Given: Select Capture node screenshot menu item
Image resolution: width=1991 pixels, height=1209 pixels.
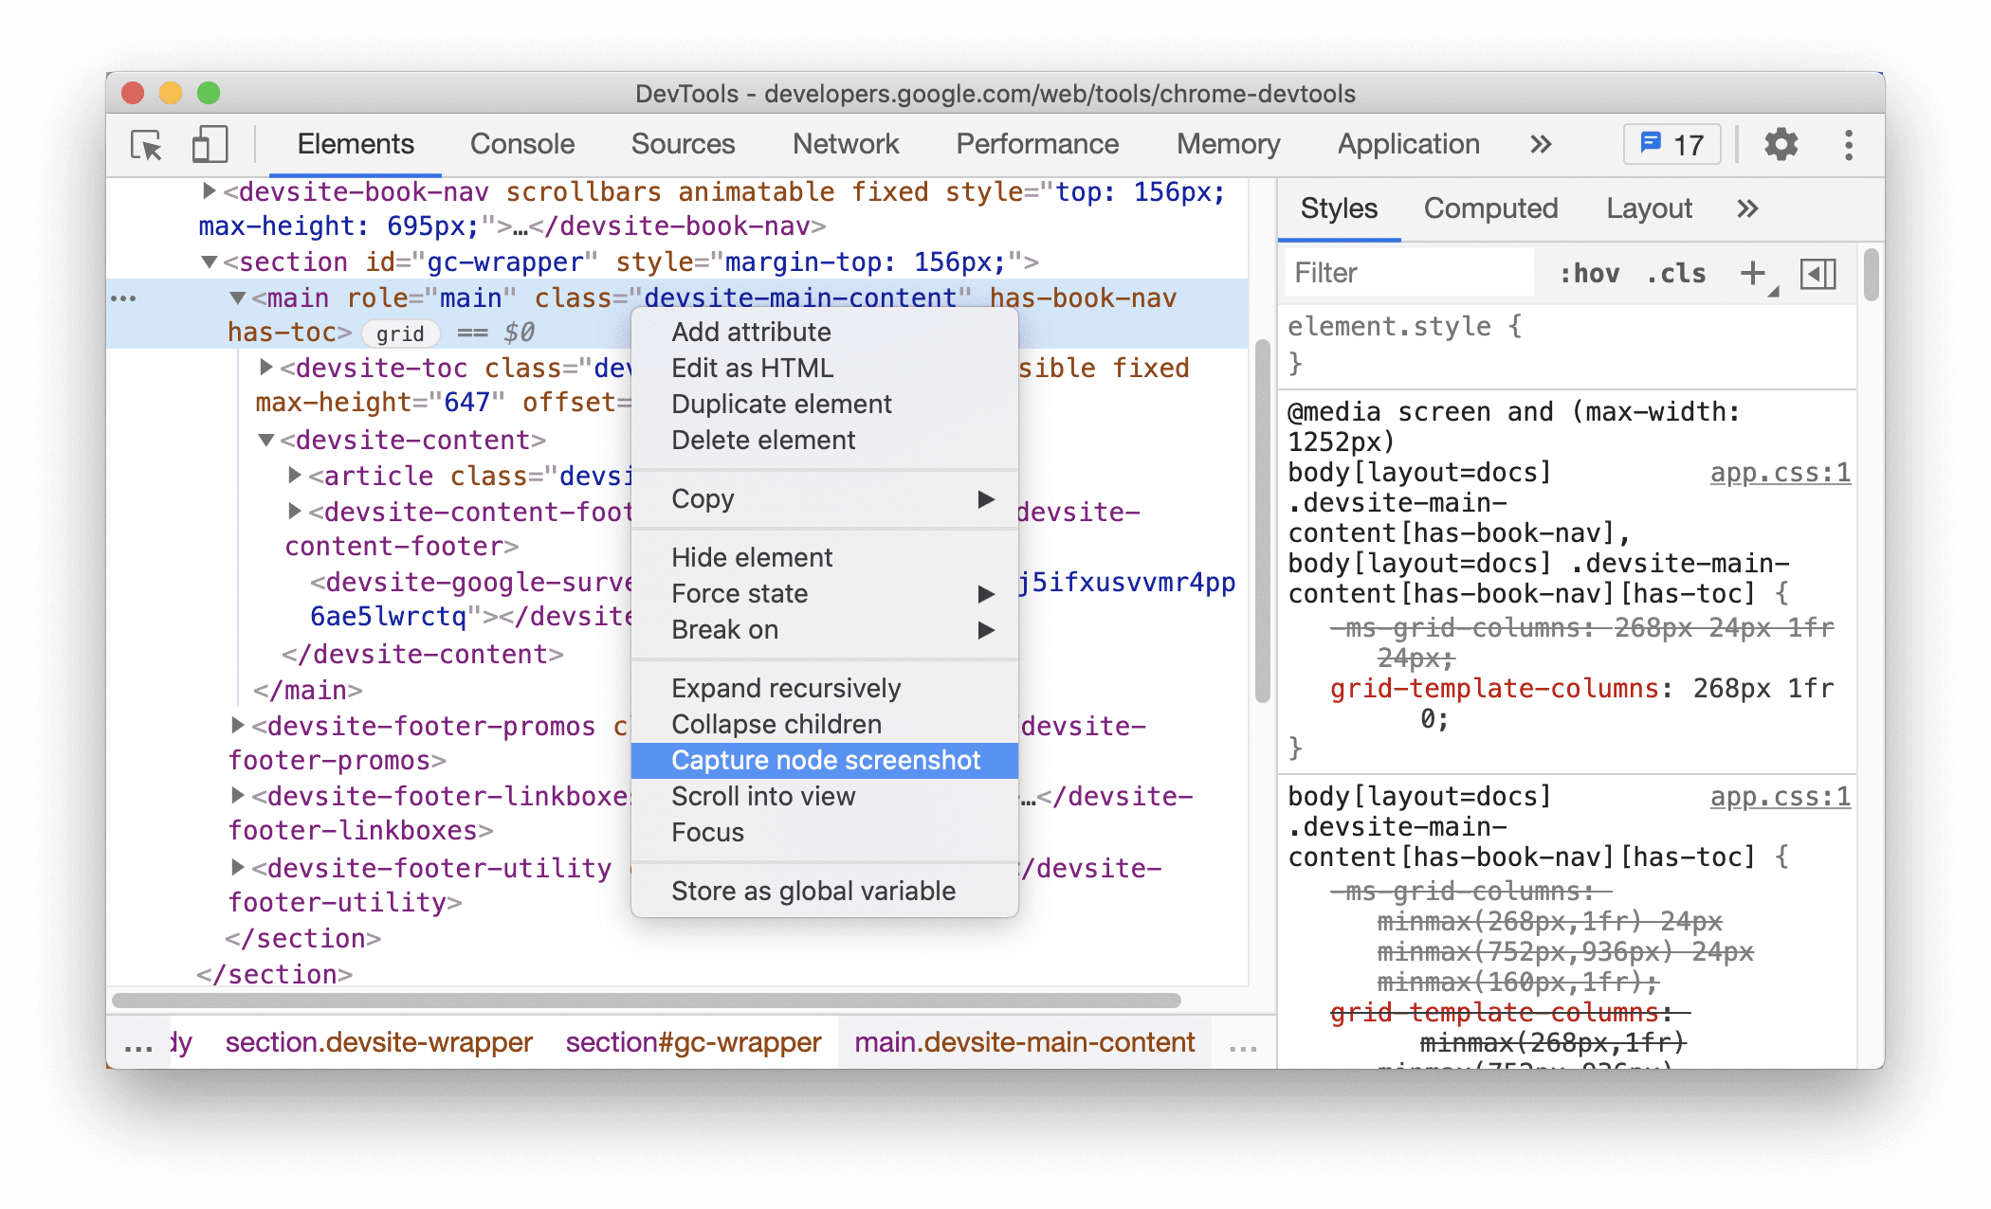Looking at the screenshot, I should (x=827, y=760).
